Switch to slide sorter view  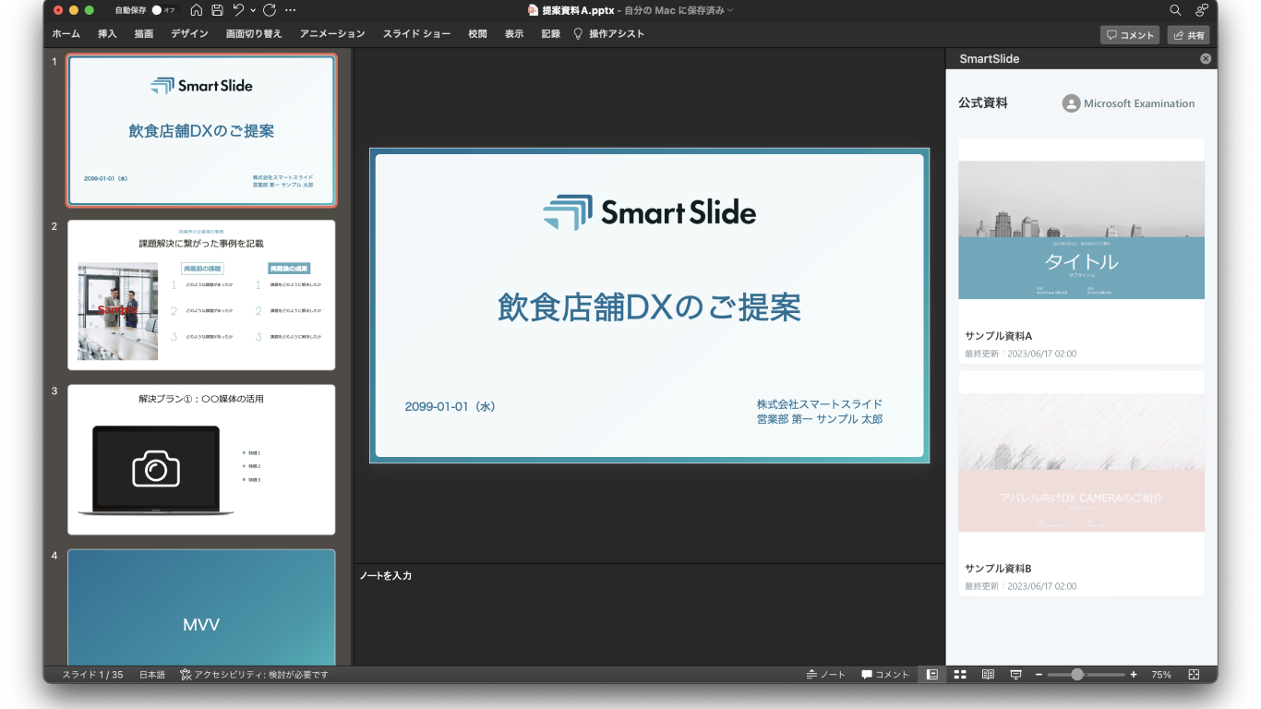click(x=960, y=675)
